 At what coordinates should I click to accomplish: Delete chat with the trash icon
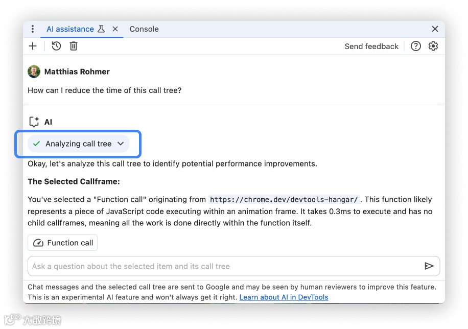74,46
